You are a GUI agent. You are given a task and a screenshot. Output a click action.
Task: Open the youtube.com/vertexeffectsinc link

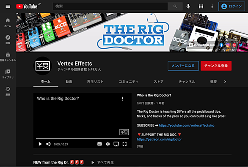click(187, 125)
